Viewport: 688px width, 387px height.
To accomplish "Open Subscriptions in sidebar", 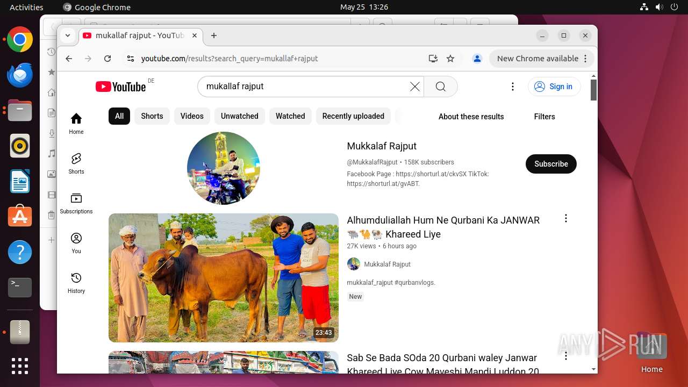I will (x=76, y=203).
